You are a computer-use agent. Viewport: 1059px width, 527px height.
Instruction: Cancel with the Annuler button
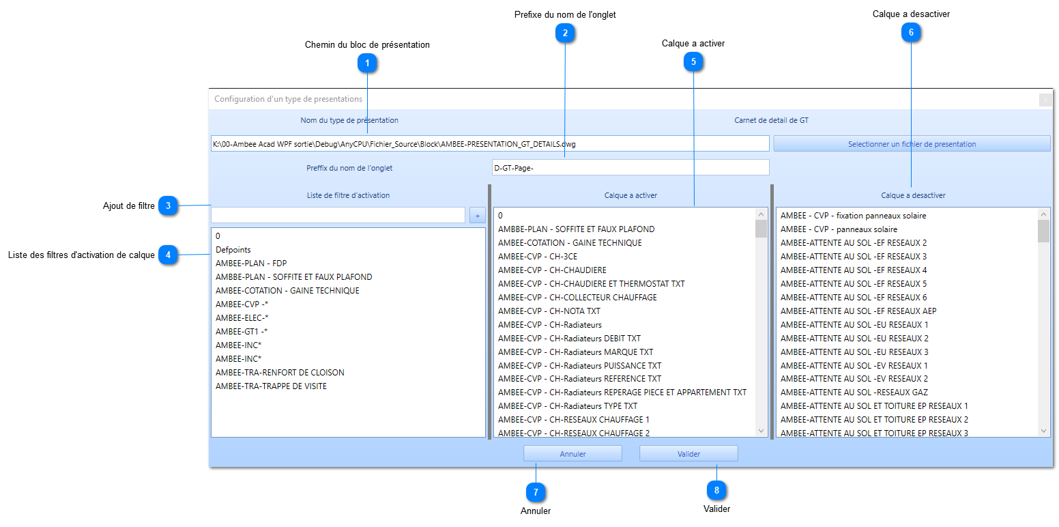[572, 454]
